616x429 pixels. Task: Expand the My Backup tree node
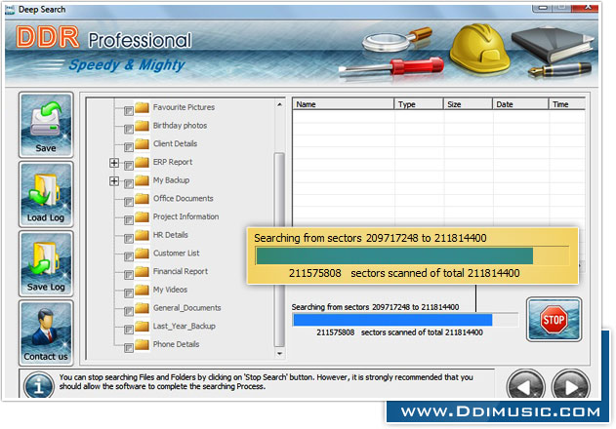114,181
